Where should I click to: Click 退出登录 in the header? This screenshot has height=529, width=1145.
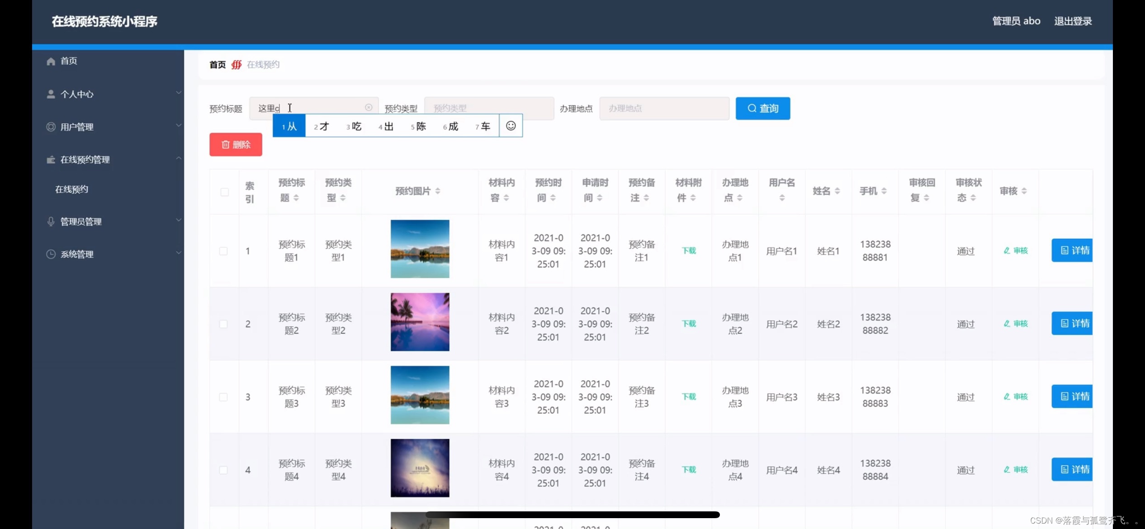1073,21
